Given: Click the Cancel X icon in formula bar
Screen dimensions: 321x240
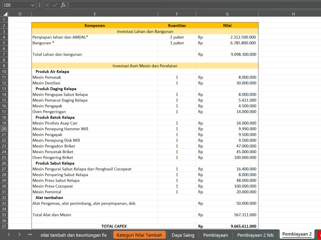Looking at the screenshot, I should click(47, 5).
